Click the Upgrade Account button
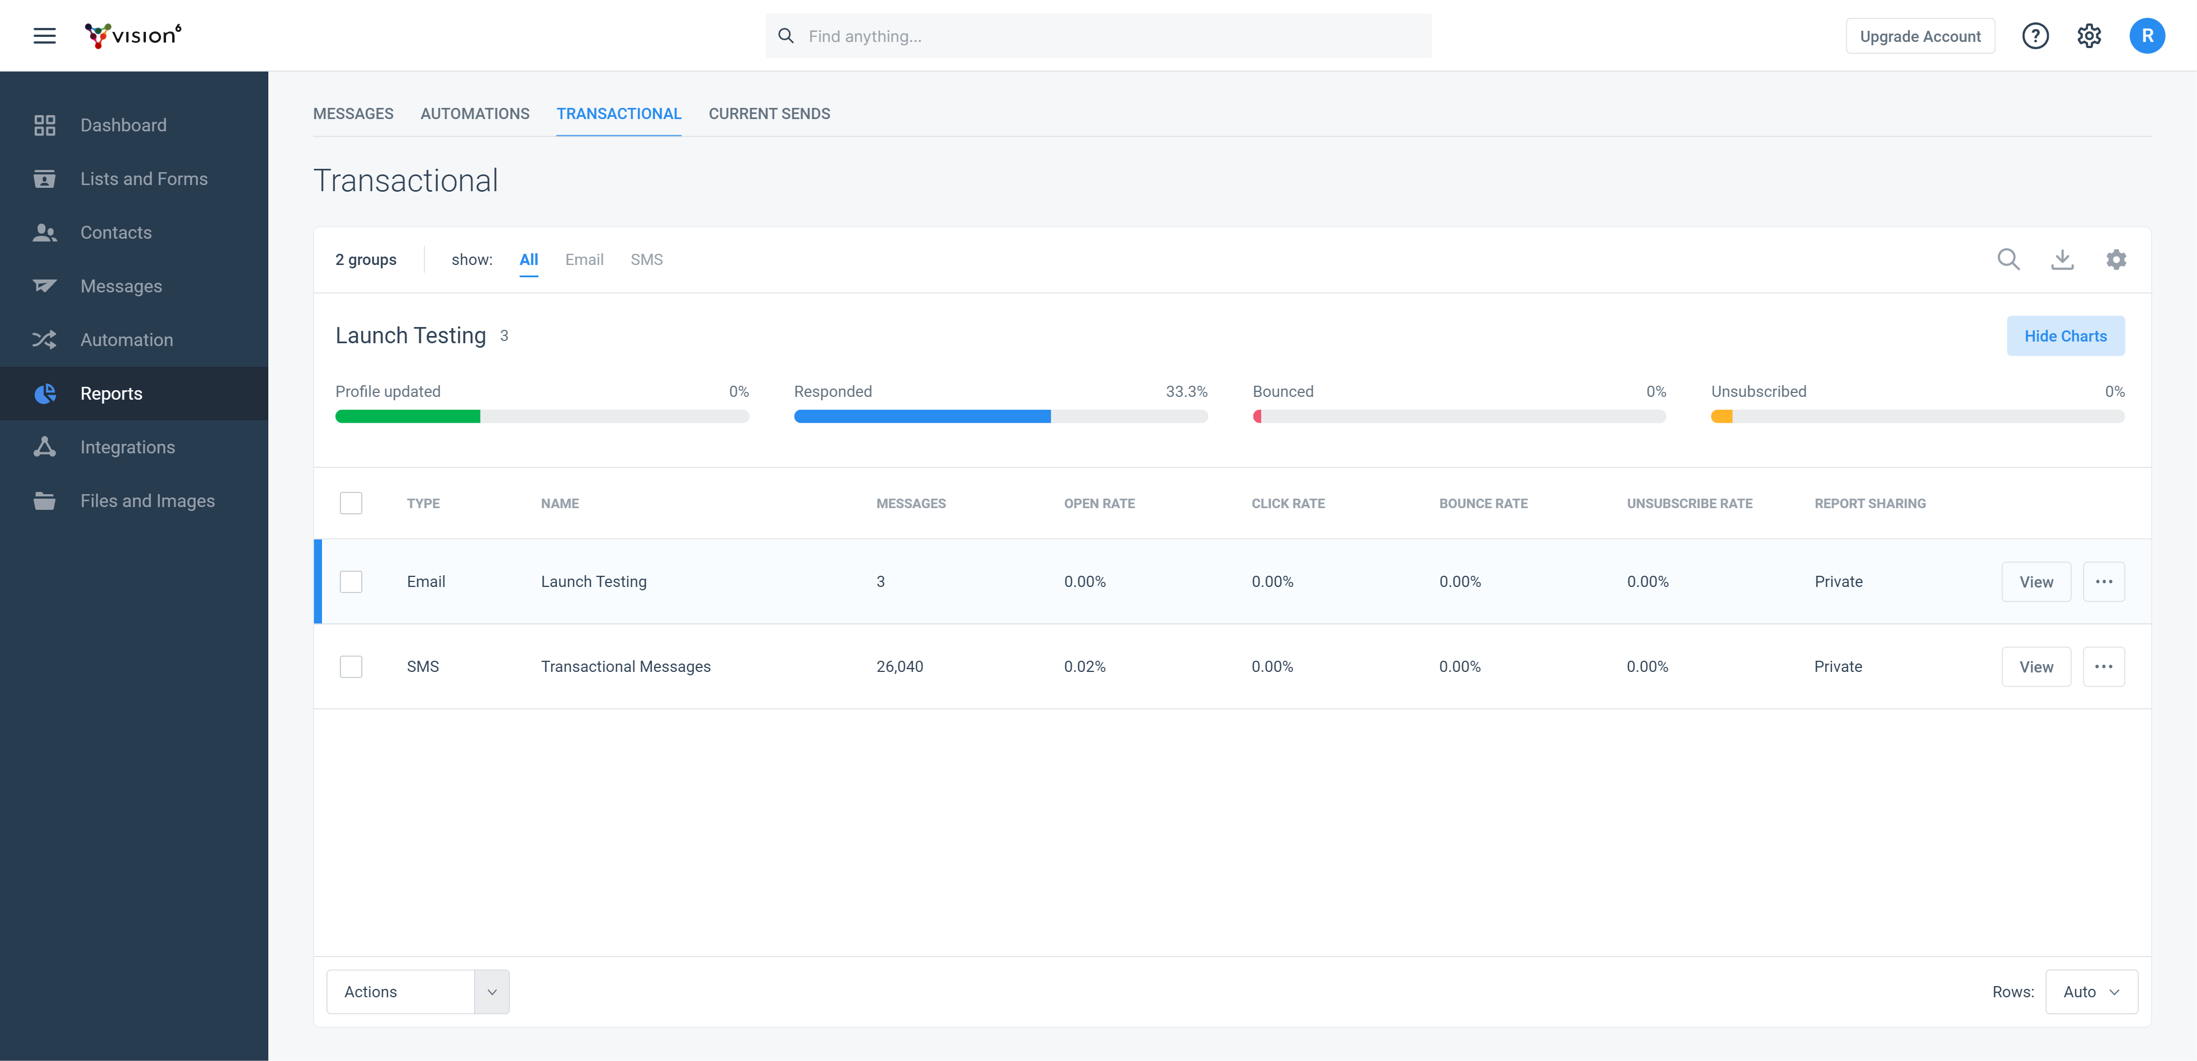 [1920, 36]
